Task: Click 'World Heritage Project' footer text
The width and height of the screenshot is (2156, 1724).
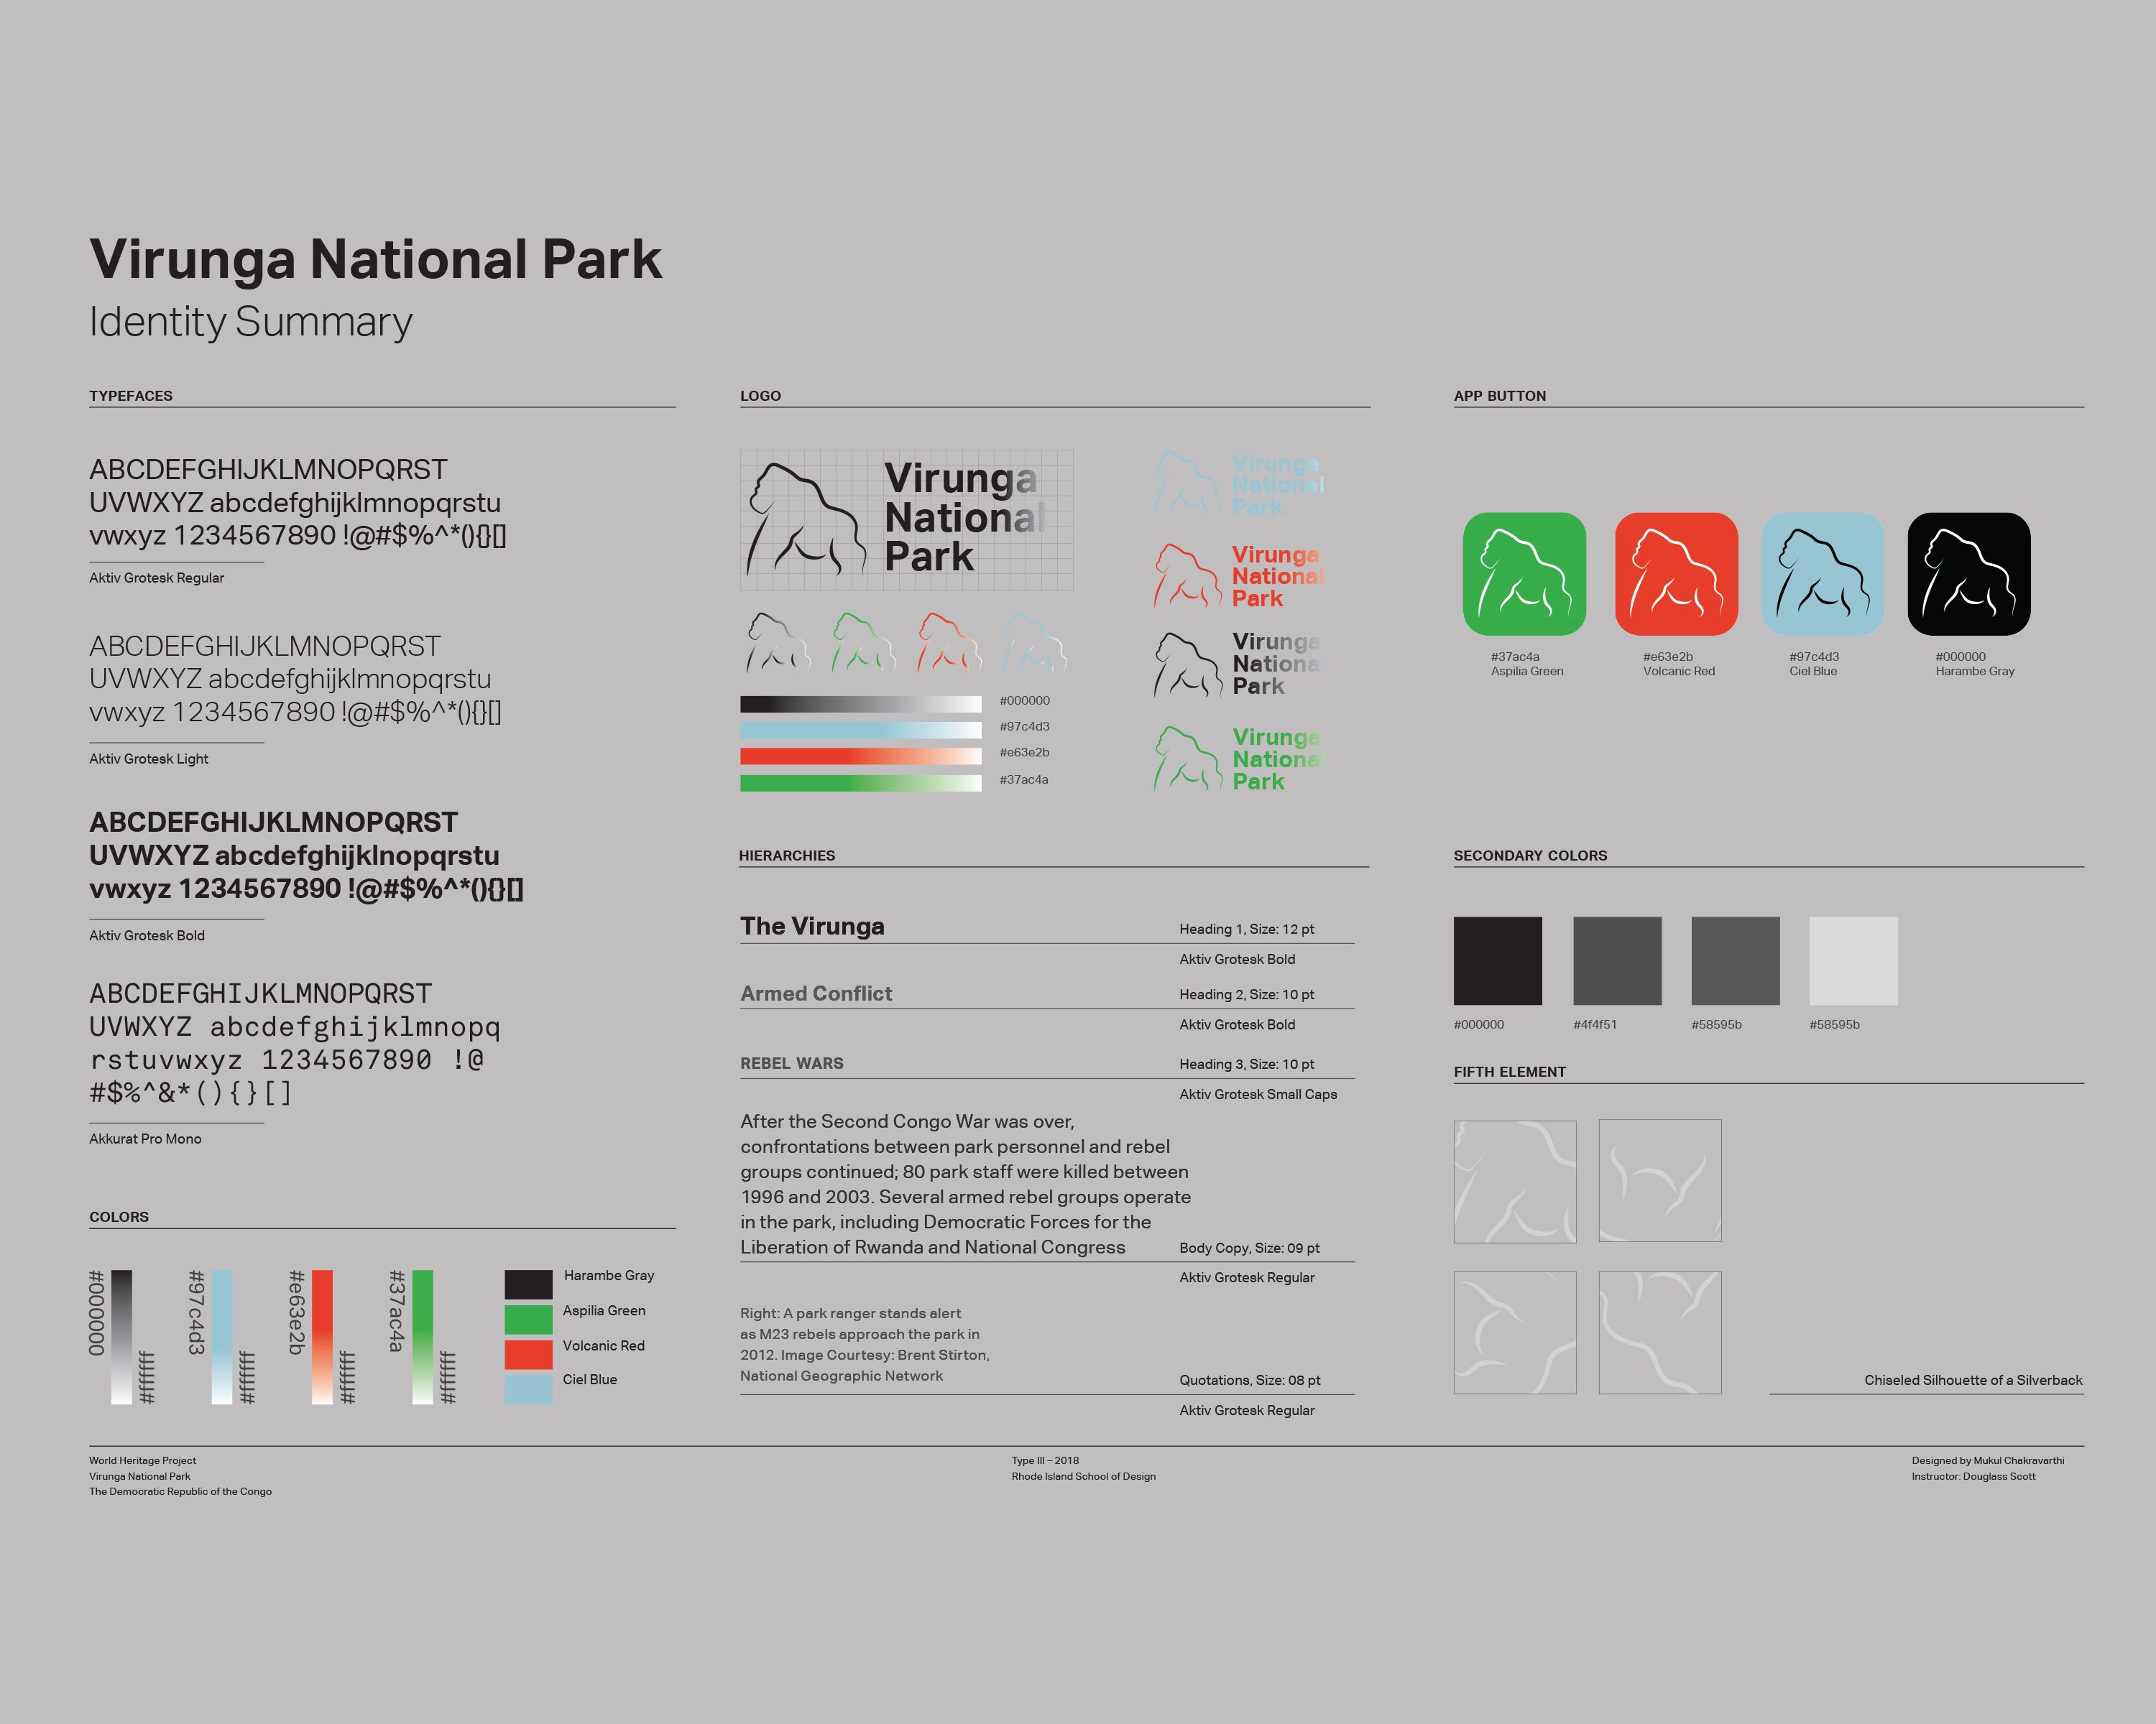Action: tap(142, 1460)
